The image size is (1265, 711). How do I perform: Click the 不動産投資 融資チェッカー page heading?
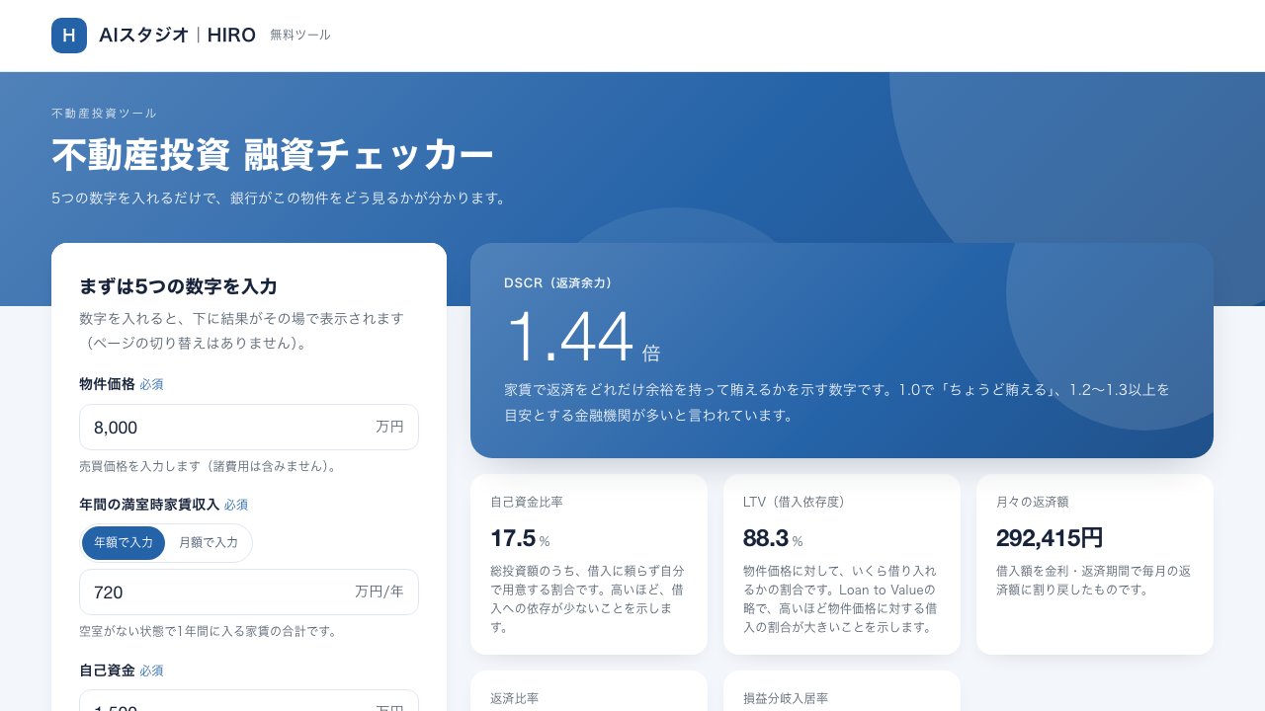[273, 155]
